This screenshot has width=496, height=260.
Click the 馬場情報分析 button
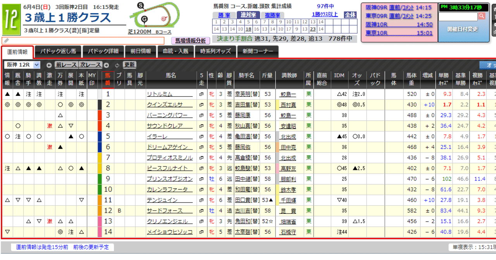[191, 41]
